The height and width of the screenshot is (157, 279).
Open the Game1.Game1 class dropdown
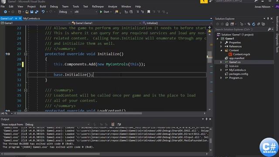pyautogui.click(x=106, y=23)
